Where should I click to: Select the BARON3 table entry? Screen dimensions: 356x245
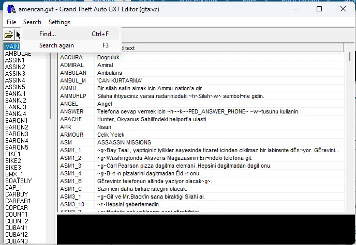click(x=17, y=134)
